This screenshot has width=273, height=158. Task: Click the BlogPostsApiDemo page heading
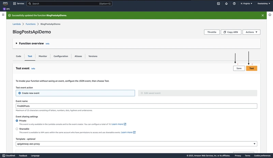[32, 32]
